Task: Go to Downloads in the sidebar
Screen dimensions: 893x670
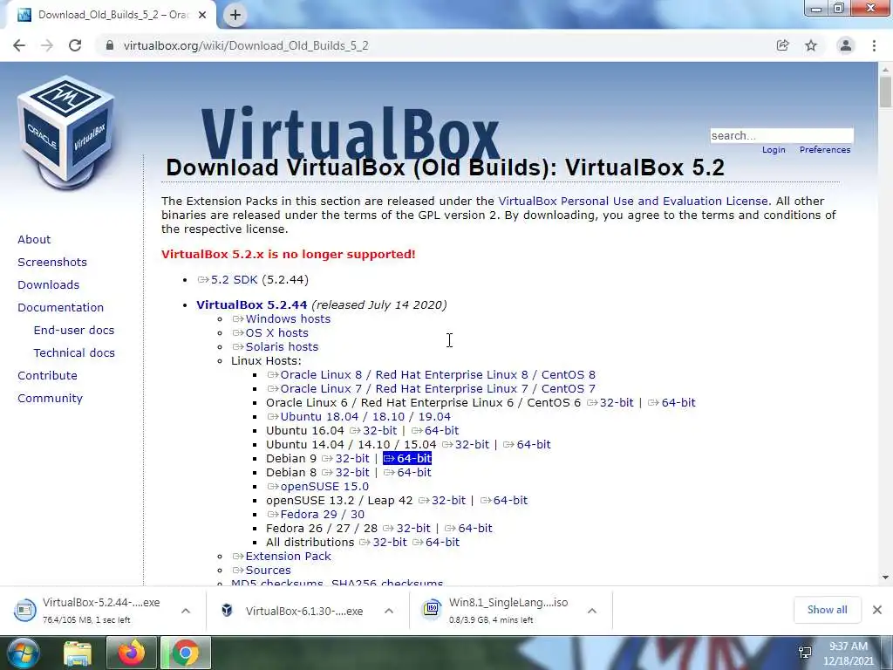Action: [x=49, y=285]
